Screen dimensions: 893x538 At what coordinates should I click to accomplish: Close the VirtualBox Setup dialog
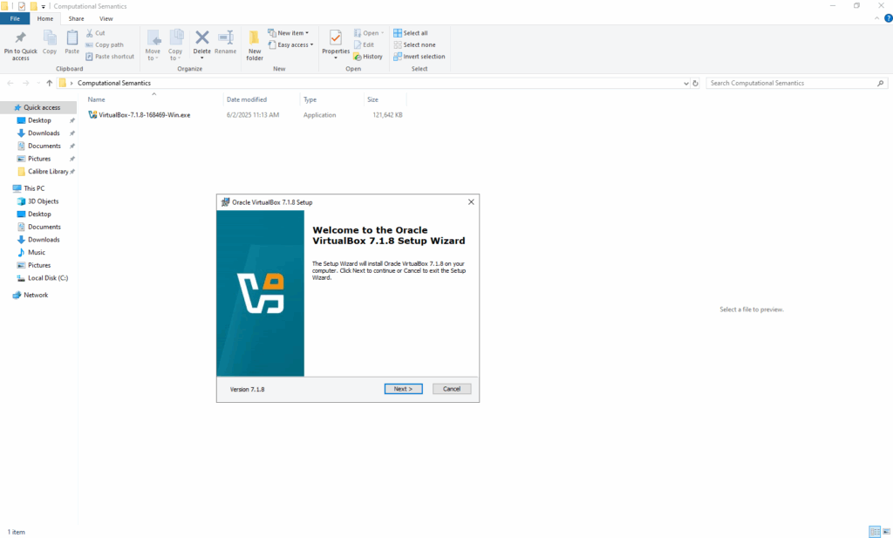(x=471, y=202)
